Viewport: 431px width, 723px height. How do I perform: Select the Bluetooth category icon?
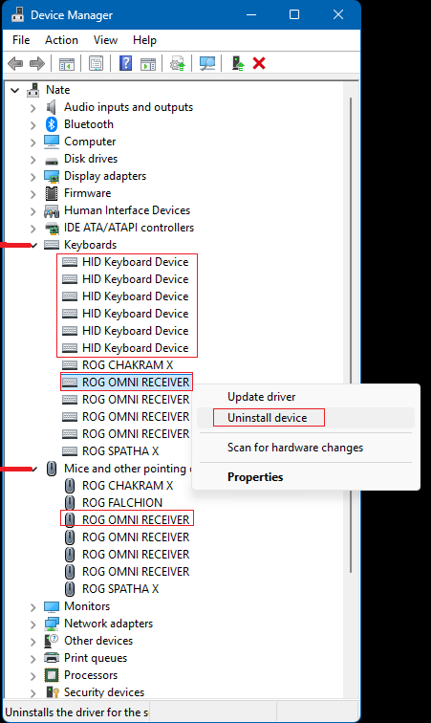pos(52,124)
